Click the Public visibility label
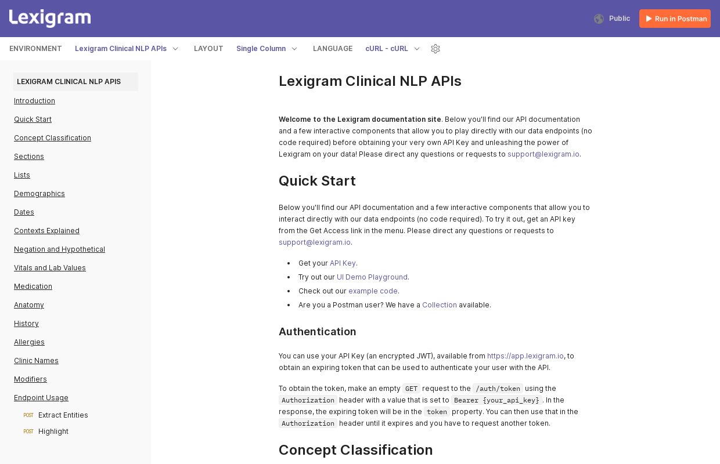This screenshot has height=464, width=720. coord(620,19)
